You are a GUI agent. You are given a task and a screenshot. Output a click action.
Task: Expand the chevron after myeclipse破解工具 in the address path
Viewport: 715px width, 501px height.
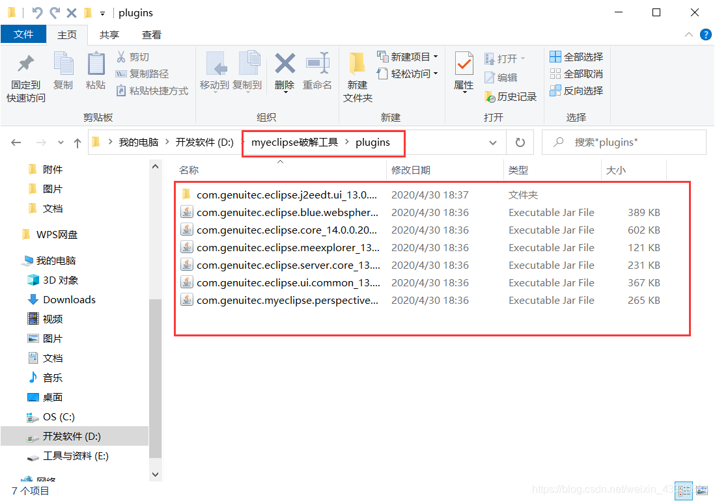click(346, 142)
